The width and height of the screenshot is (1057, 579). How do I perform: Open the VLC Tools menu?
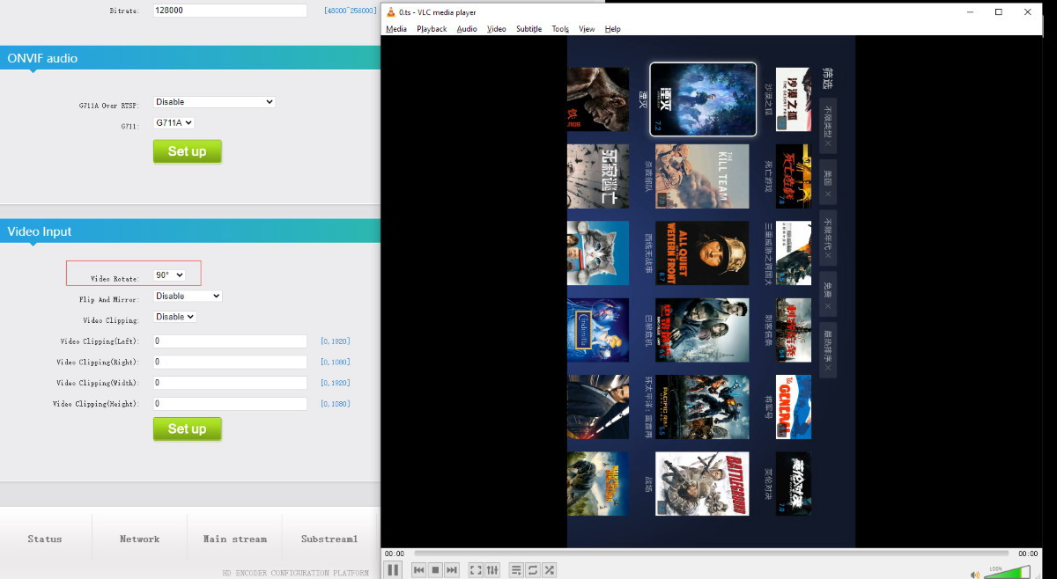point(560,29)
